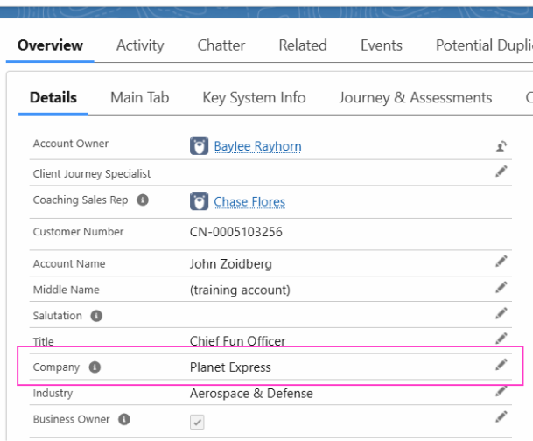
Task: Show info tooltip for Coaching Sales Rep
Action: (x=143, y=200)
